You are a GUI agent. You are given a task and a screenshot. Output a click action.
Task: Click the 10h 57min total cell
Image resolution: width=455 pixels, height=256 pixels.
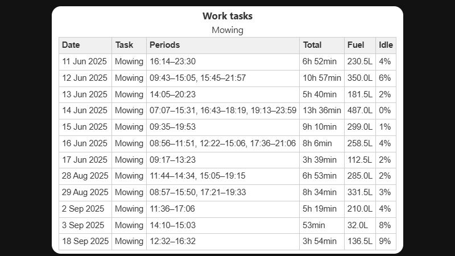click(x=322, y=78)
